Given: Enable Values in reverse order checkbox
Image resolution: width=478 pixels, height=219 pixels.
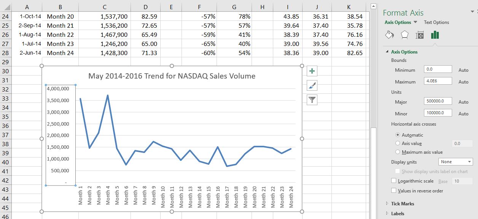Looking at the screenshot, I should [x=394, y=191].
